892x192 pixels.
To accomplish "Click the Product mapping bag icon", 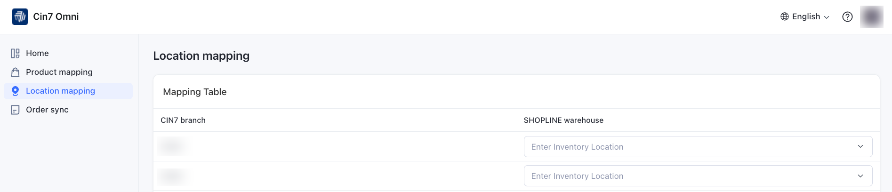I will (x=15, y=72).
